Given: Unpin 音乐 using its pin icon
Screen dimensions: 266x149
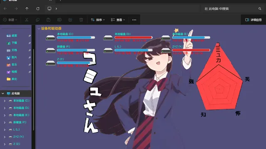Looking at the screenshot, I should (x=30, y=65).
